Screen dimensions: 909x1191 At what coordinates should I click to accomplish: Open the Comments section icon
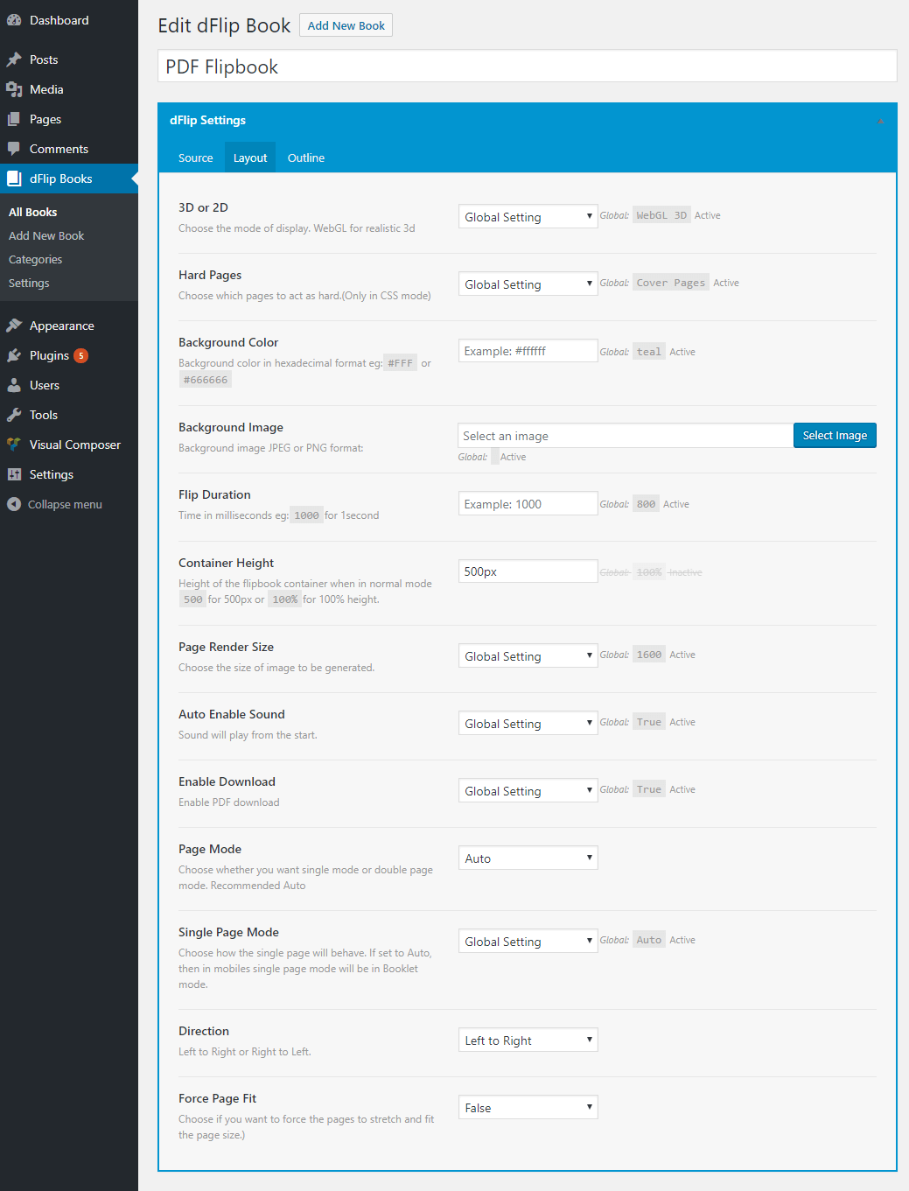pos(15,149)
